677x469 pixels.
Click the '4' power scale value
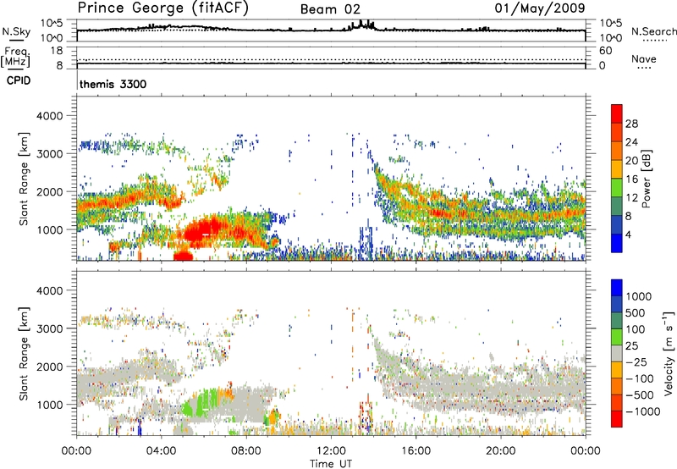coord(628,234)
